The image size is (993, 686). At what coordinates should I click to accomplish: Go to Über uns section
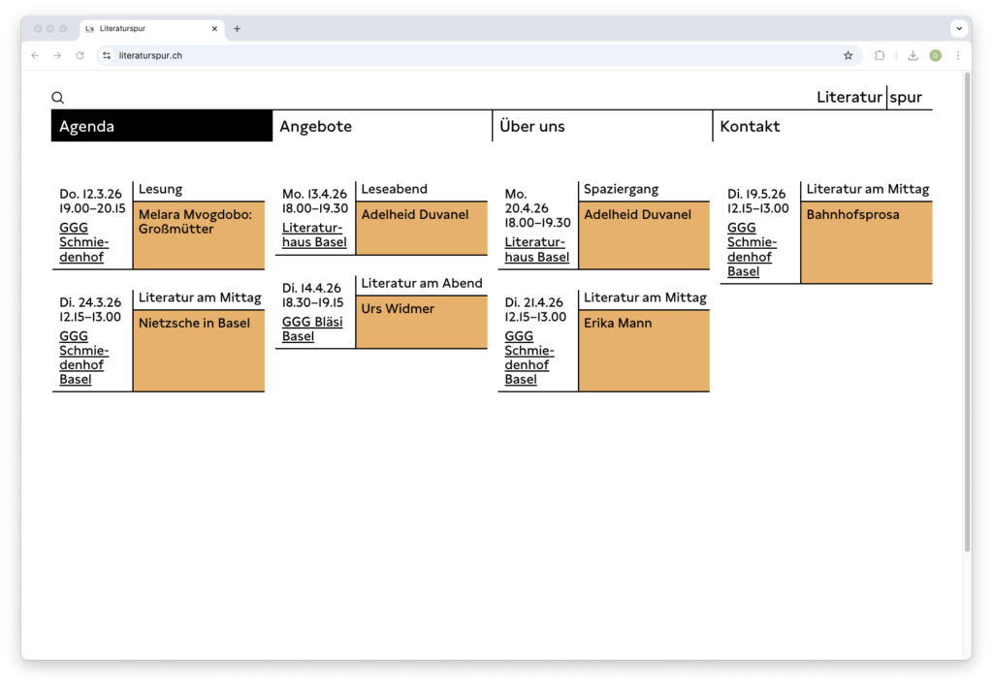[x=531, y=127]
